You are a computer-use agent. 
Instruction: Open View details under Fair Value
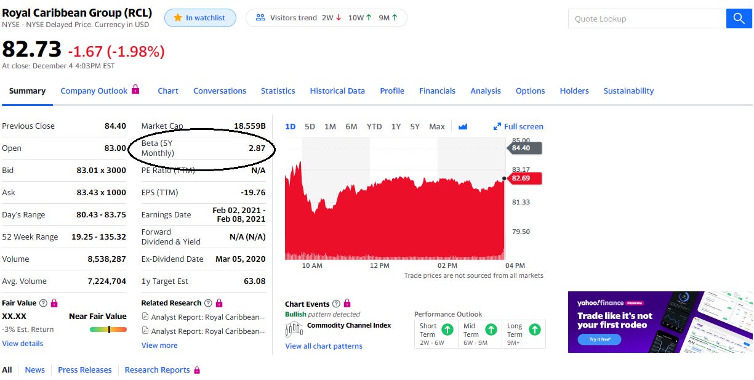(23, 344)
